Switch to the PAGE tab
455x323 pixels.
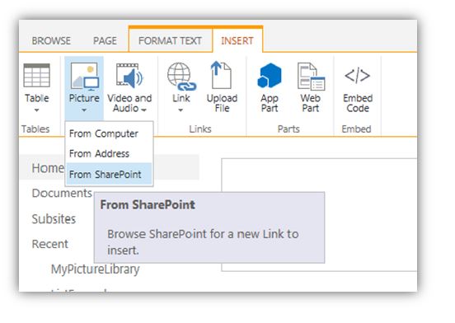tap(105, 41)
